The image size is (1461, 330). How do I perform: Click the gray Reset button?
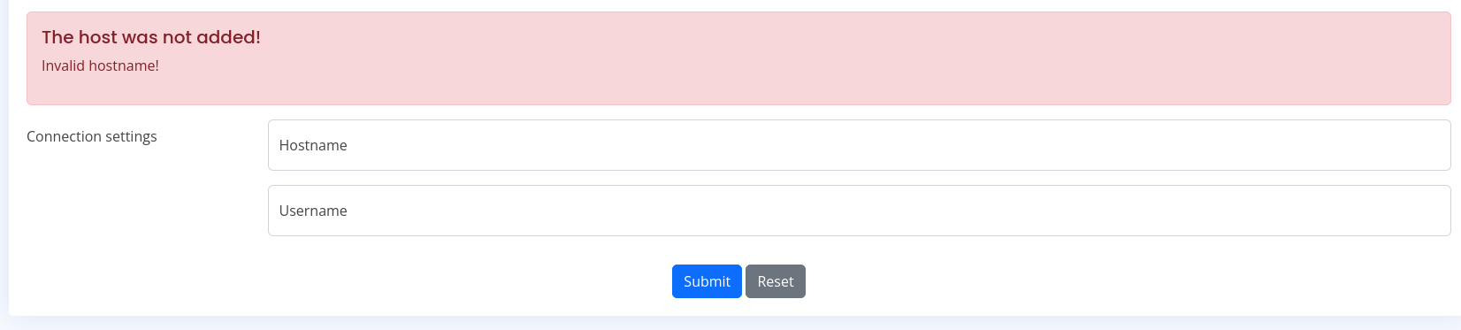click(776, 281)
